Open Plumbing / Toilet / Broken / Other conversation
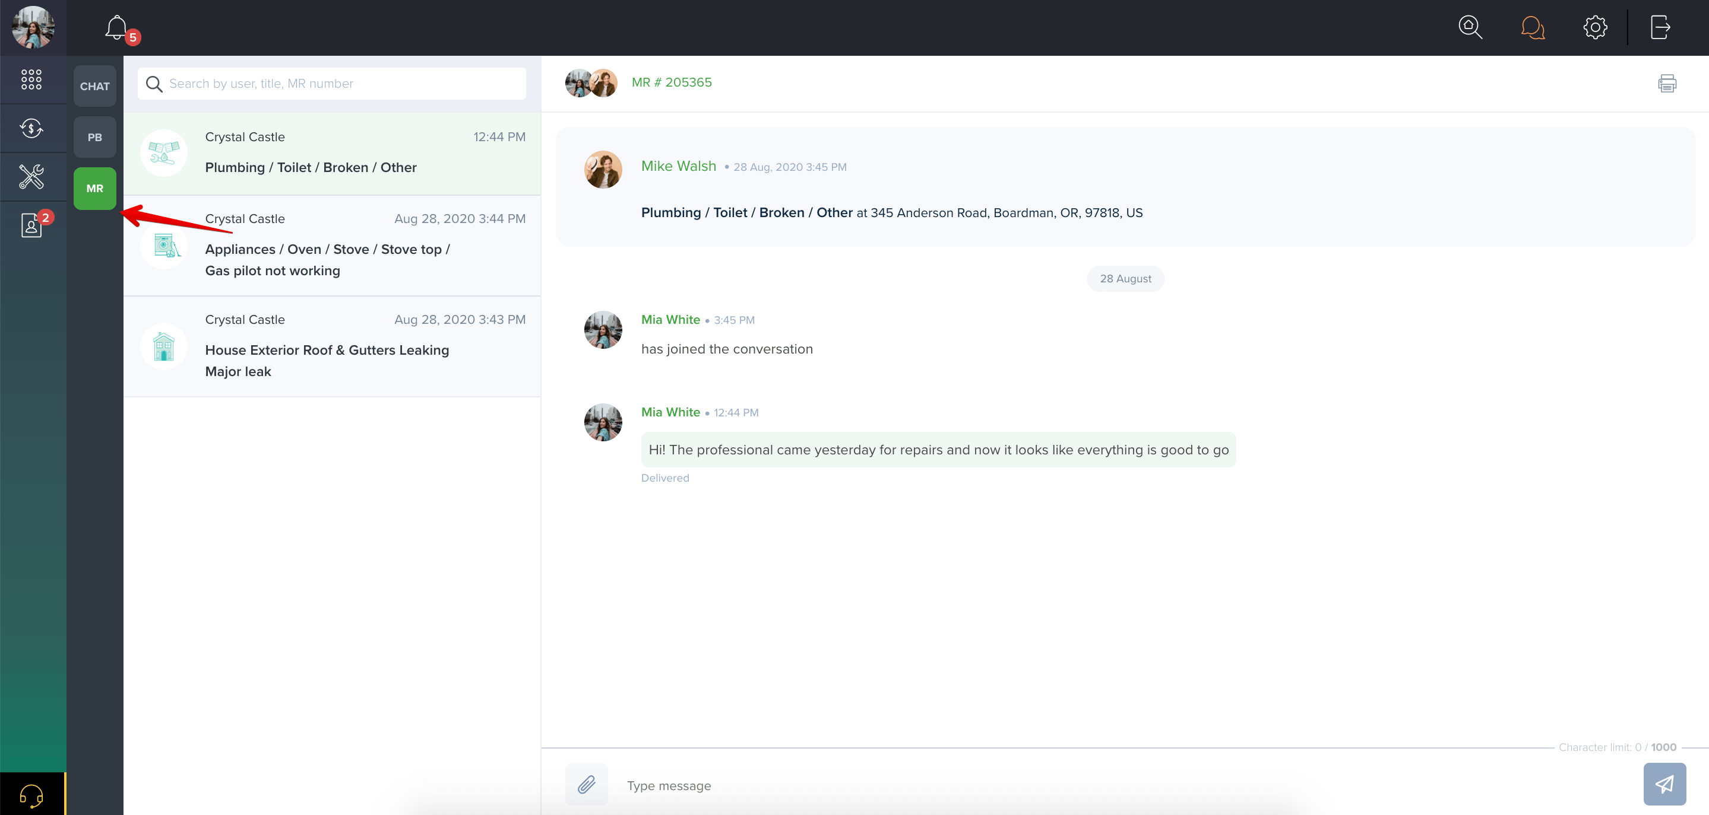The height and width of the screenshot is (815, 1709). (x=332, y=154)
